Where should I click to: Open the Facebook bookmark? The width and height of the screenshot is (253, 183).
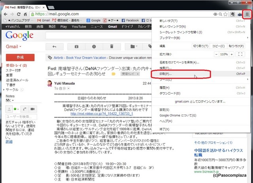[x=130, y=20]
